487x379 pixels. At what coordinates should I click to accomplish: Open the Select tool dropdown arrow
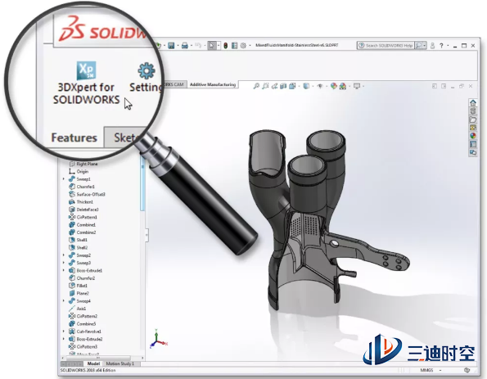click(x=219, y=46)
